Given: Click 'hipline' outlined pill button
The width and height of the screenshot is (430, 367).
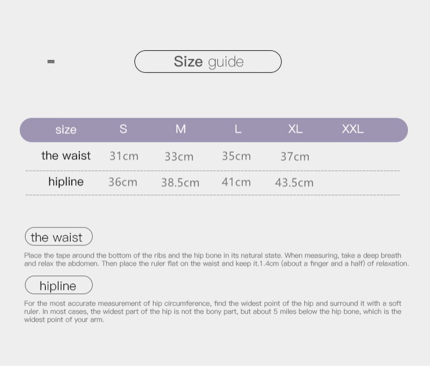Looking at the screenshot, I should (x=59, y=285).
